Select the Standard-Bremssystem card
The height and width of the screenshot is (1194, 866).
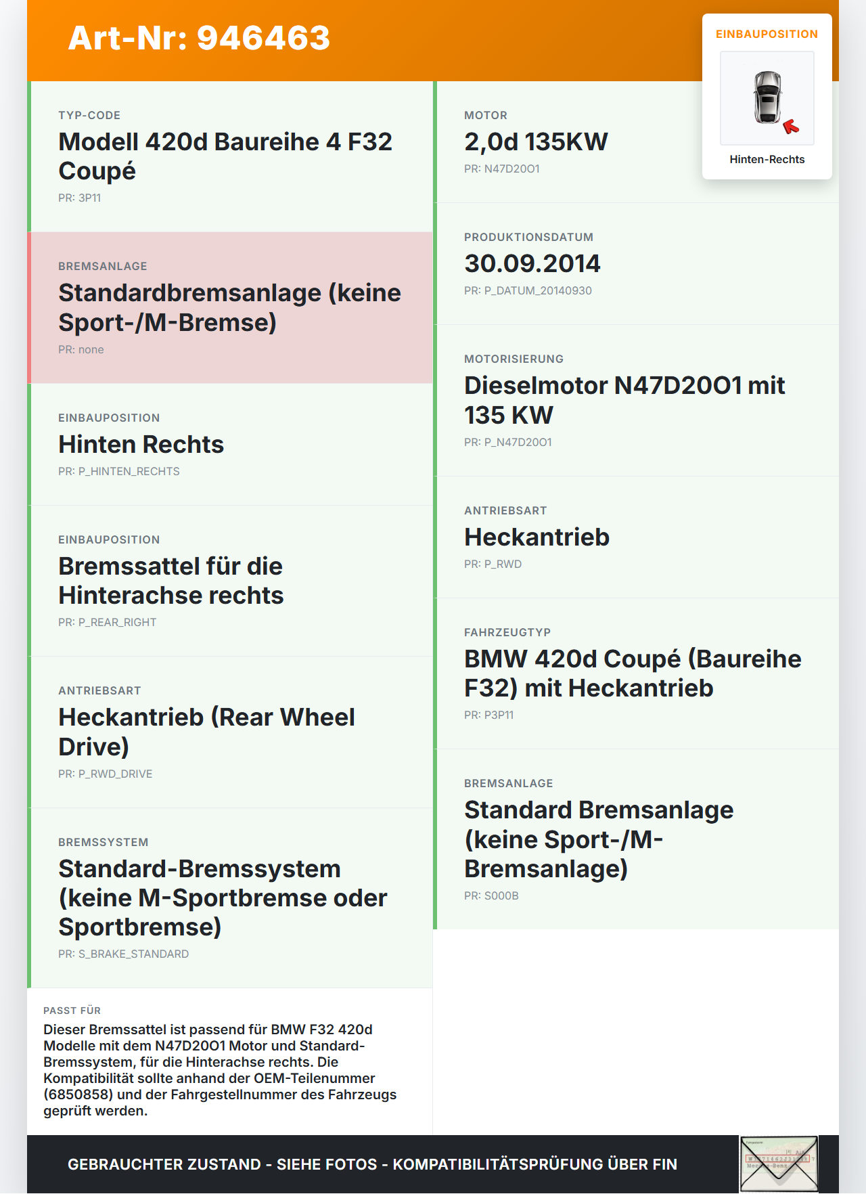[230, 898]
